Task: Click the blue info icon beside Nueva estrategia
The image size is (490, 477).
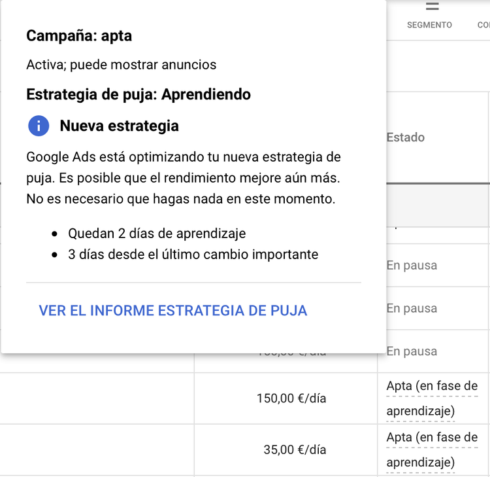Action: tap(39, 126)
